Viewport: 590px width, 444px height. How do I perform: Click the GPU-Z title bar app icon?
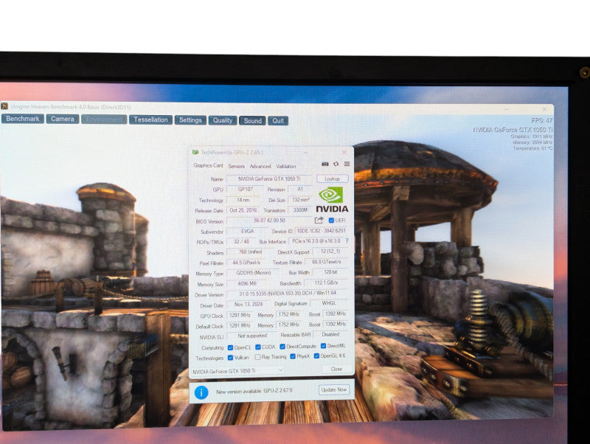click(195, 153)
